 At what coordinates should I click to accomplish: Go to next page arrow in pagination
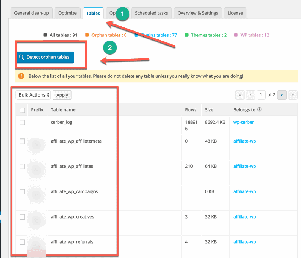point(282,95)
